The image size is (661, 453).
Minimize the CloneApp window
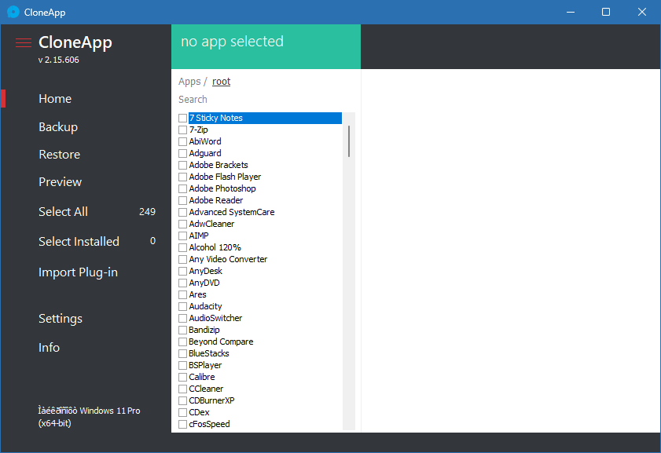pos(571,12)
